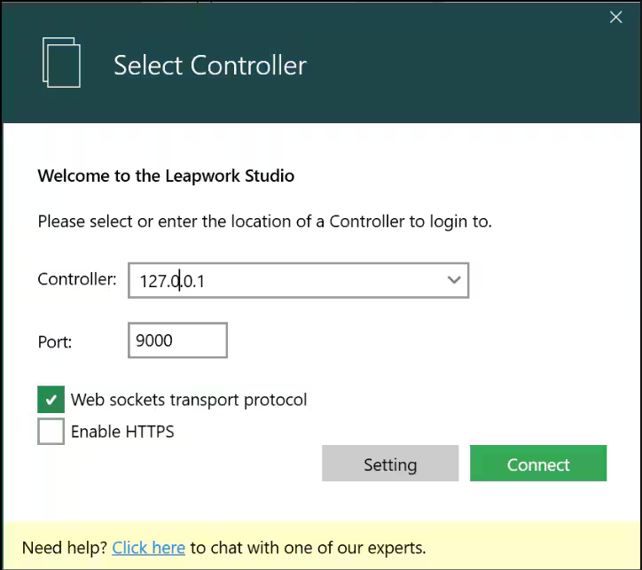Click the 'Select Controller' header title
Viewport: 642px width, 570px height.
[210, 66]
